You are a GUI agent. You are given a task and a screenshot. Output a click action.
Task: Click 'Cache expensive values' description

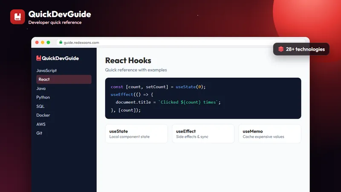(x=263, y=137)
